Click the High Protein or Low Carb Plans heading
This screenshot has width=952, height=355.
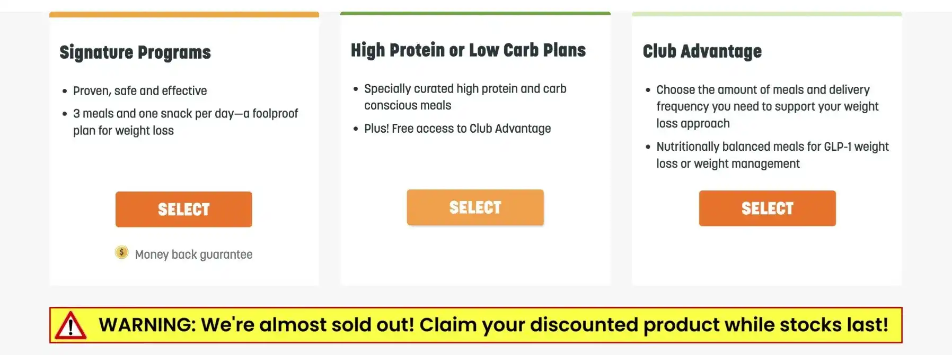(468, 50)
